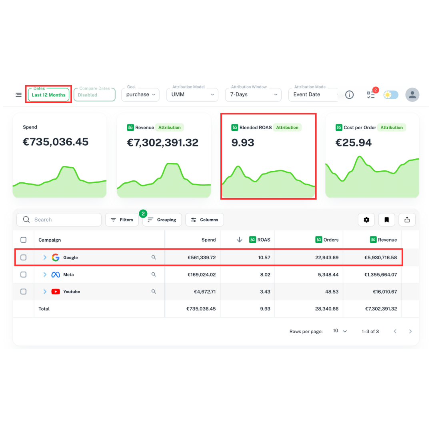Expand the Youtube campaign row

click(x=45, y=292)
